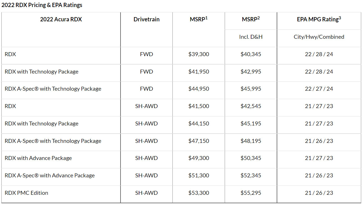Viewport: 364px width, 206px height.
Task: Click the Incl. D&H subheader cell
Action: [251, 37]
